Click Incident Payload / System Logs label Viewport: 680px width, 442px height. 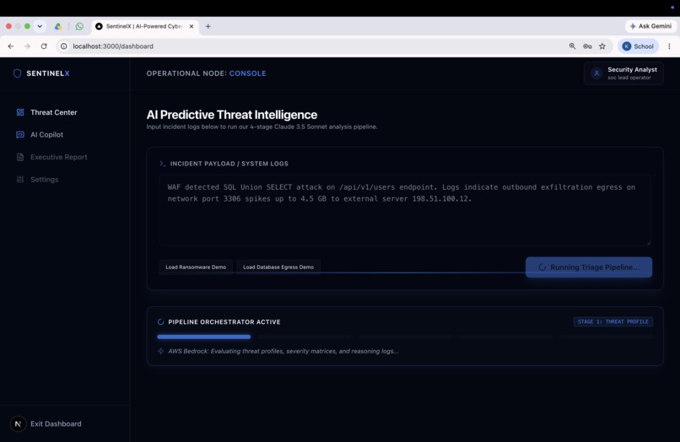pyautogui.click(x=229, y=164)
